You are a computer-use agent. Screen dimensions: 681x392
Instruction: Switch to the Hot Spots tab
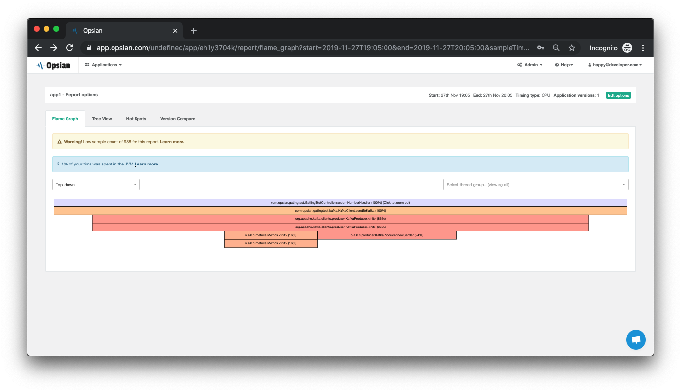coord(136,119)
